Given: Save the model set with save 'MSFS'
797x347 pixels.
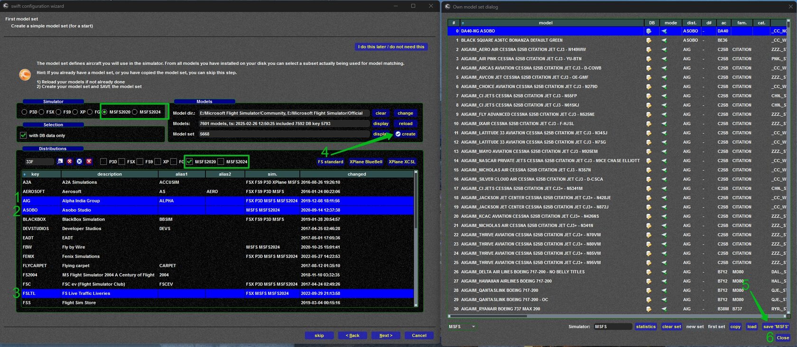Looking at the screenshot, I should click(776, 327).
